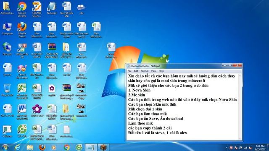
Task: Select the 'thuyết minh cây bơ' Word document
Action: point(66,30)
